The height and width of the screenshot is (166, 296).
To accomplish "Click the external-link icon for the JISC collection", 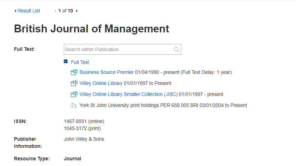I will pyautogui.click(x=74, y=94).
